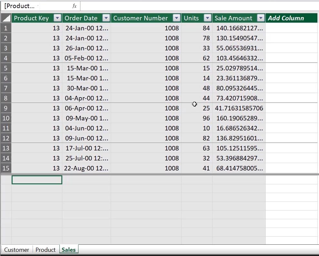The height and width of the screenshot is (256, 319).
Task: Open the Units column filter menu
Action: pyautogui.click(x=208, y=18)
